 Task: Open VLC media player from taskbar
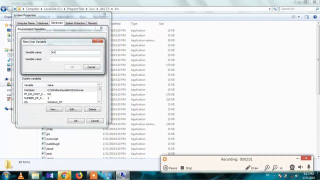pos(21,175)
